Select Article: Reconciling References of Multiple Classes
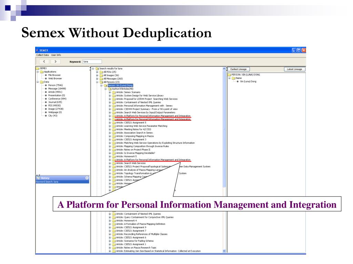 pyautogui.click(x=142, y=234)
